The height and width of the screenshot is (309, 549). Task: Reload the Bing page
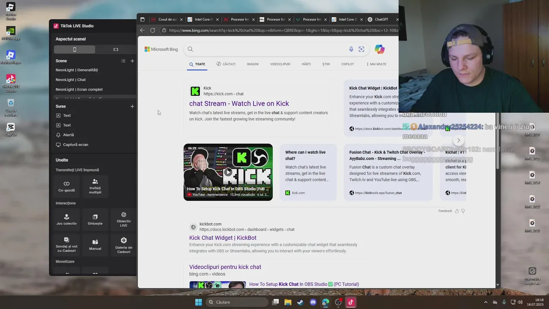[x=153, y=30]
